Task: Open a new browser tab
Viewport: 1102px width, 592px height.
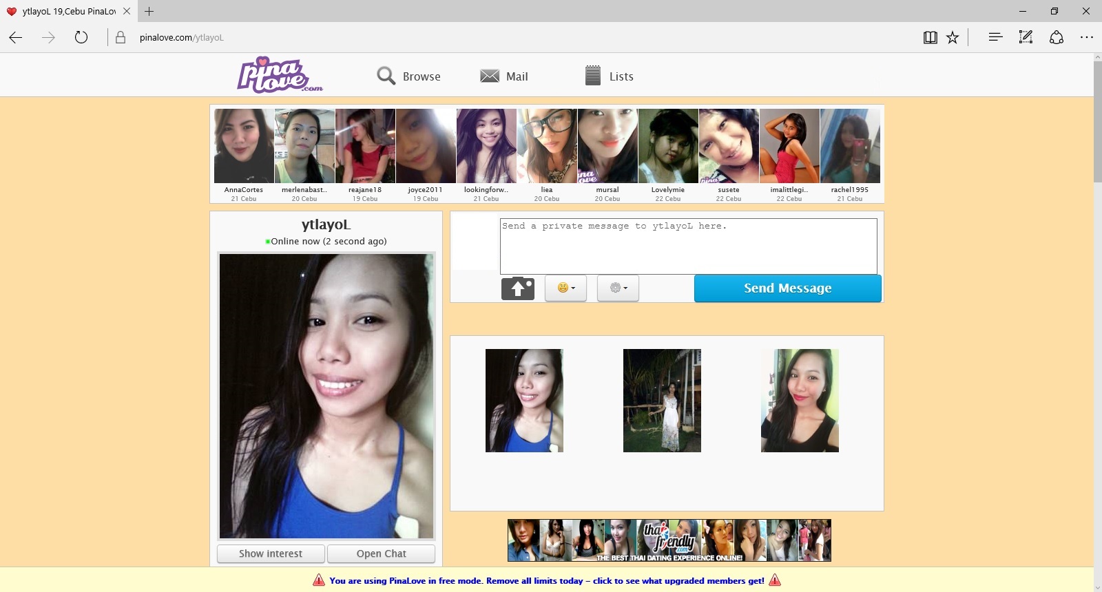Action: (x=149, y=11)
